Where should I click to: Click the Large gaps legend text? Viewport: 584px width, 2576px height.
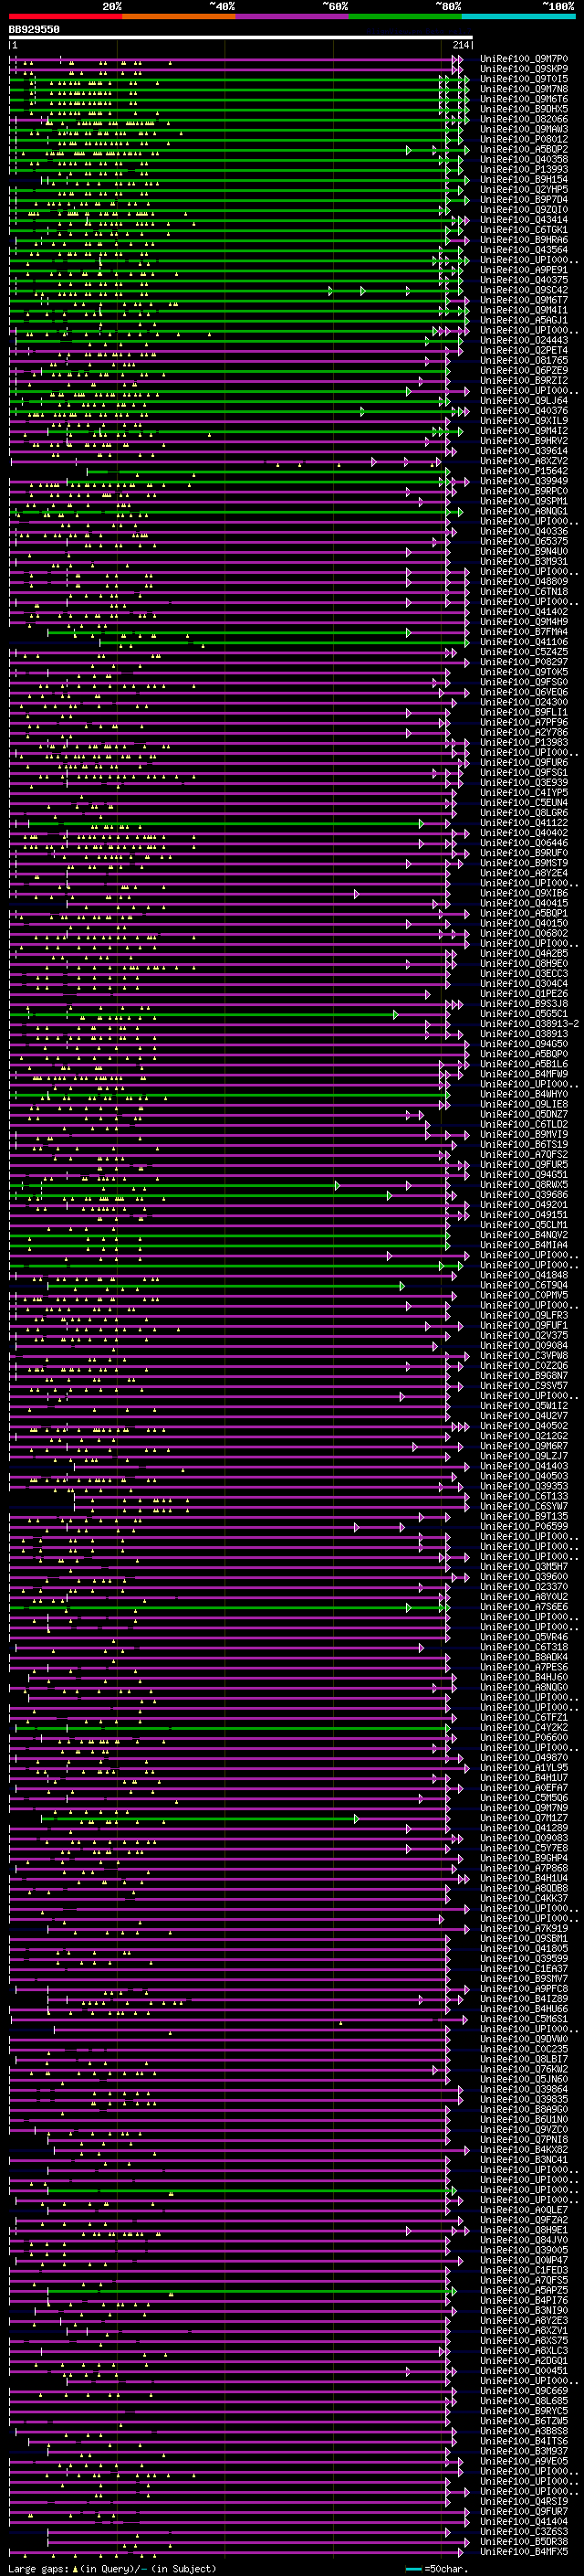click(x=112, y=2569)
